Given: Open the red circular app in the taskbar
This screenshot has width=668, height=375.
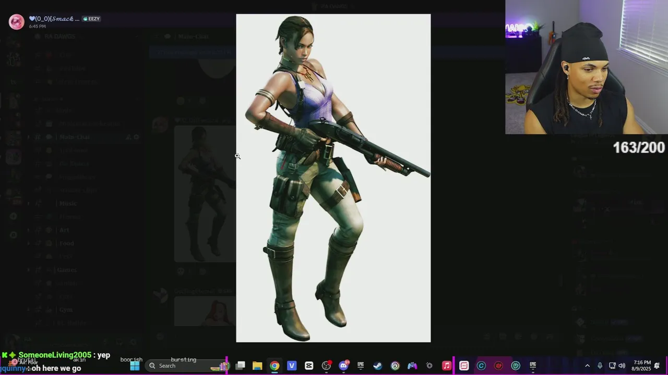Looking at the screenshot, I should pyautogui.click(x=498, y=366).
